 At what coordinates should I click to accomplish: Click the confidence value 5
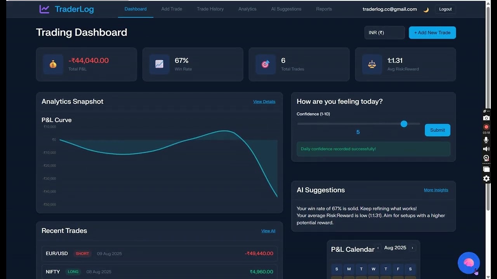click(358, 132)
